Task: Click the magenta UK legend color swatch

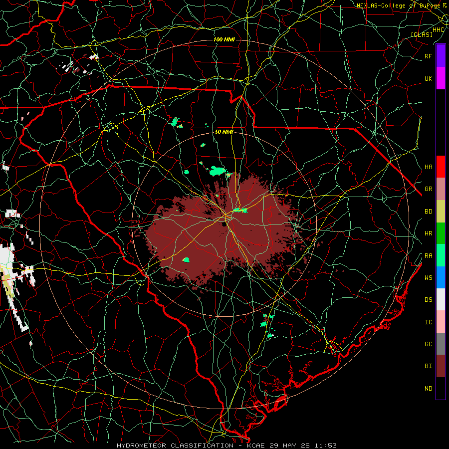Action: click(x=441, y=78)
